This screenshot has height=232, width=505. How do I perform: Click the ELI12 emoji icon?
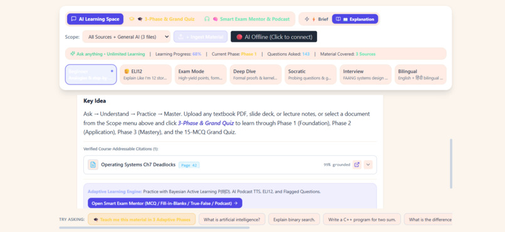tap(127, 71)
